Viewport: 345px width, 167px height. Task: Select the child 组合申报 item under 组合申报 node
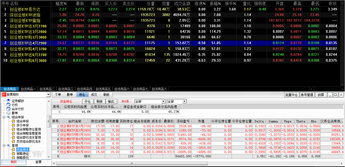click(x=23, y=121)
